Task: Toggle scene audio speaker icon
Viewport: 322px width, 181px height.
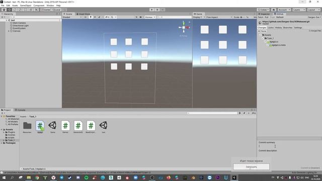Action: [x=95, y=17]
